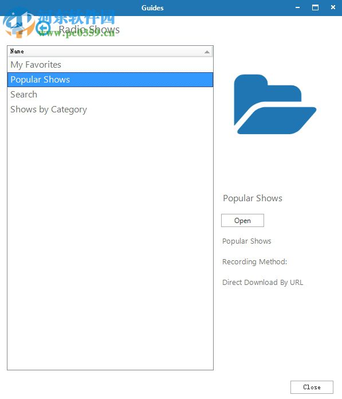Screen dimensions: 342x399
Task: Click the Popular Shows title above Open
Action: click(253, 198)
